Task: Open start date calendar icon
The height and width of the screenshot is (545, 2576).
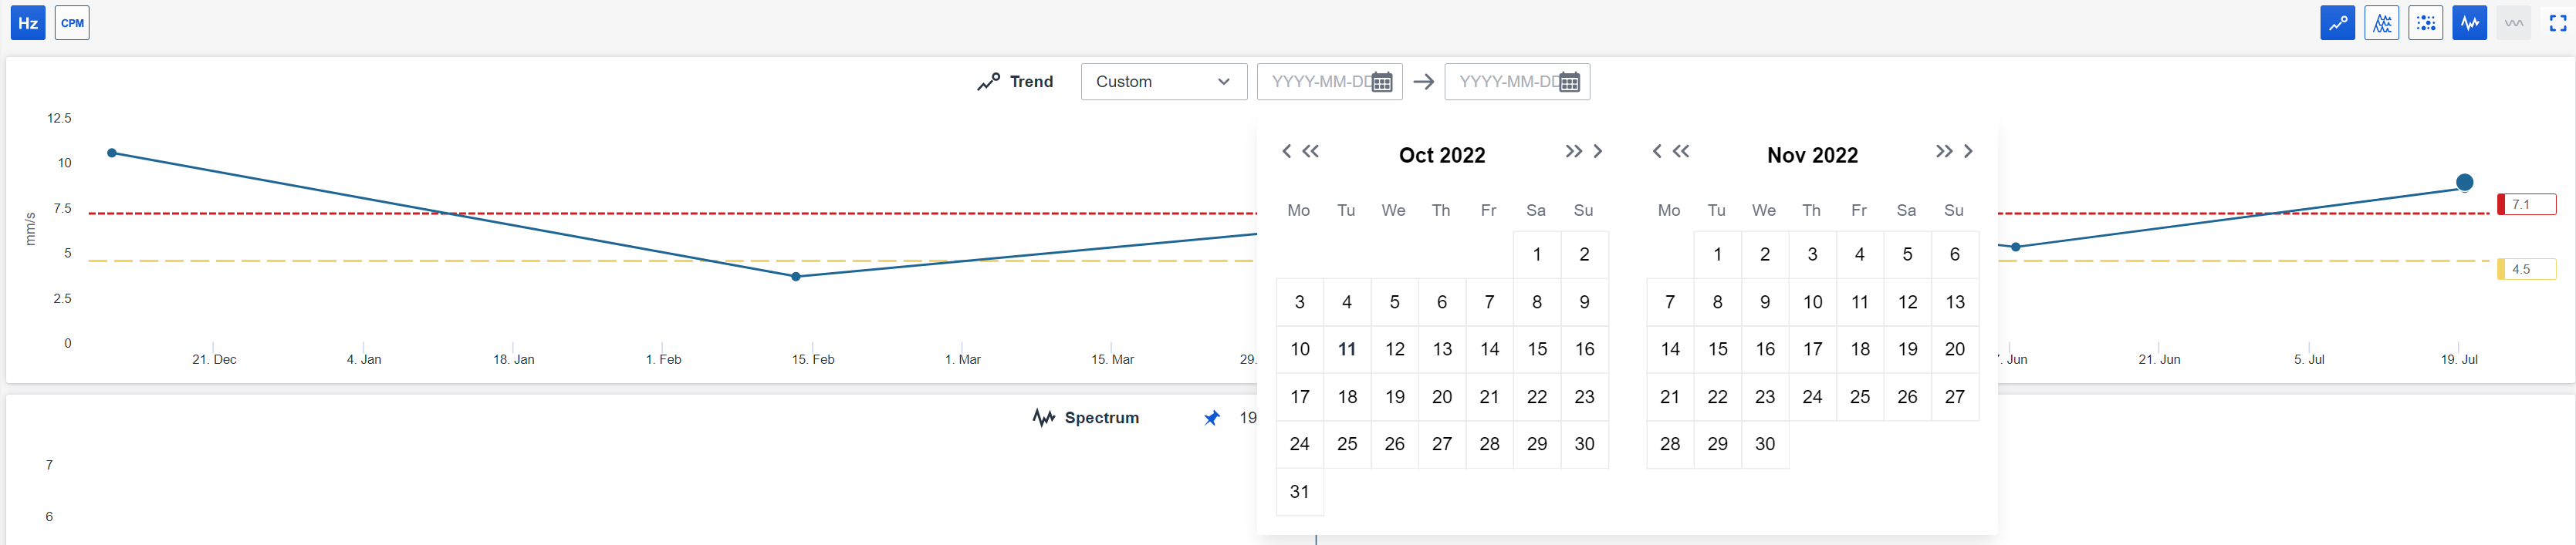Action: [1382, 82]
